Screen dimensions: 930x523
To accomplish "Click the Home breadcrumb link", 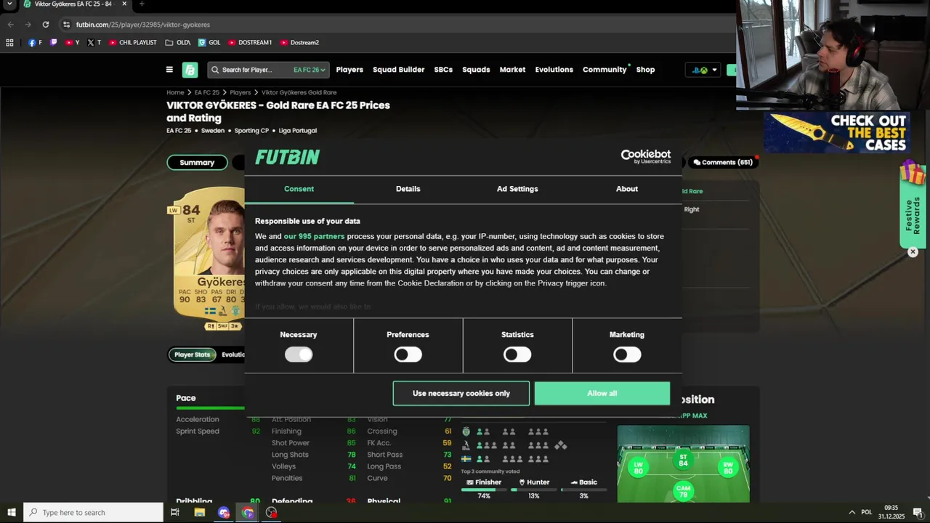I will coord(175,93).
